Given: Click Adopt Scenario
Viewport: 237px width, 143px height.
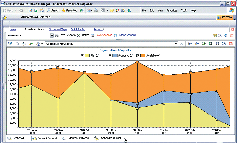Looking at the screenshot, I should (125, 35).
